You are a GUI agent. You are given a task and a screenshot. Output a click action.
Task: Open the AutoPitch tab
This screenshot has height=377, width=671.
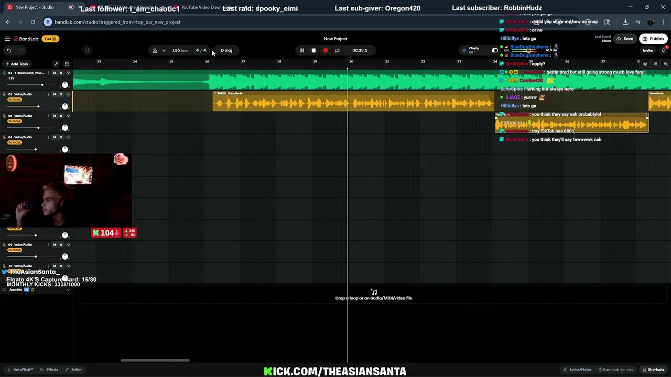pyautogui.click(x=20, y=370)
